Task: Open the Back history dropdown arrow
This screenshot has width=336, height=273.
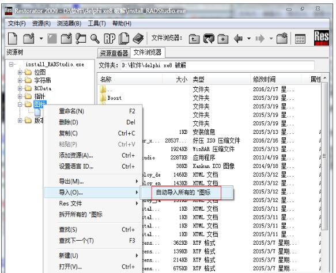Action: point(249,39)
